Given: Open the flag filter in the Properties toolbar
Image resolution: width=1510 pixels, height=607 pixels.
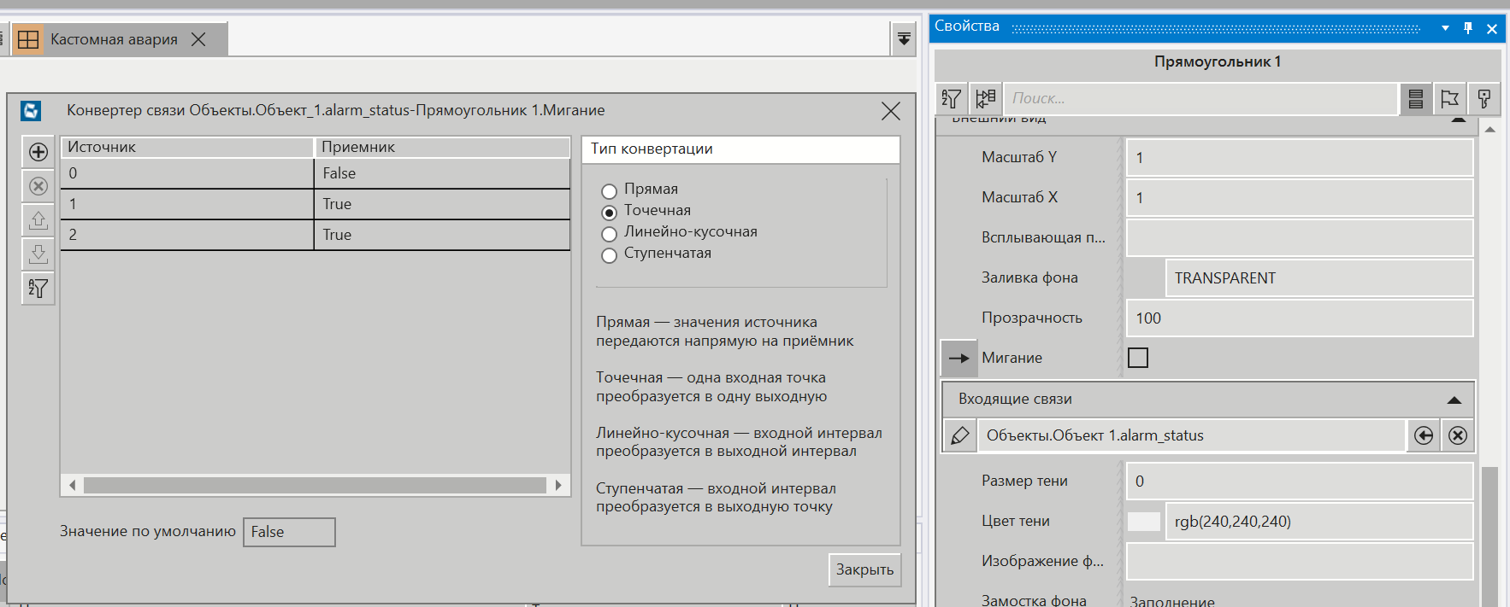Looking at the screenshot, I should [x=1450, y=99].
